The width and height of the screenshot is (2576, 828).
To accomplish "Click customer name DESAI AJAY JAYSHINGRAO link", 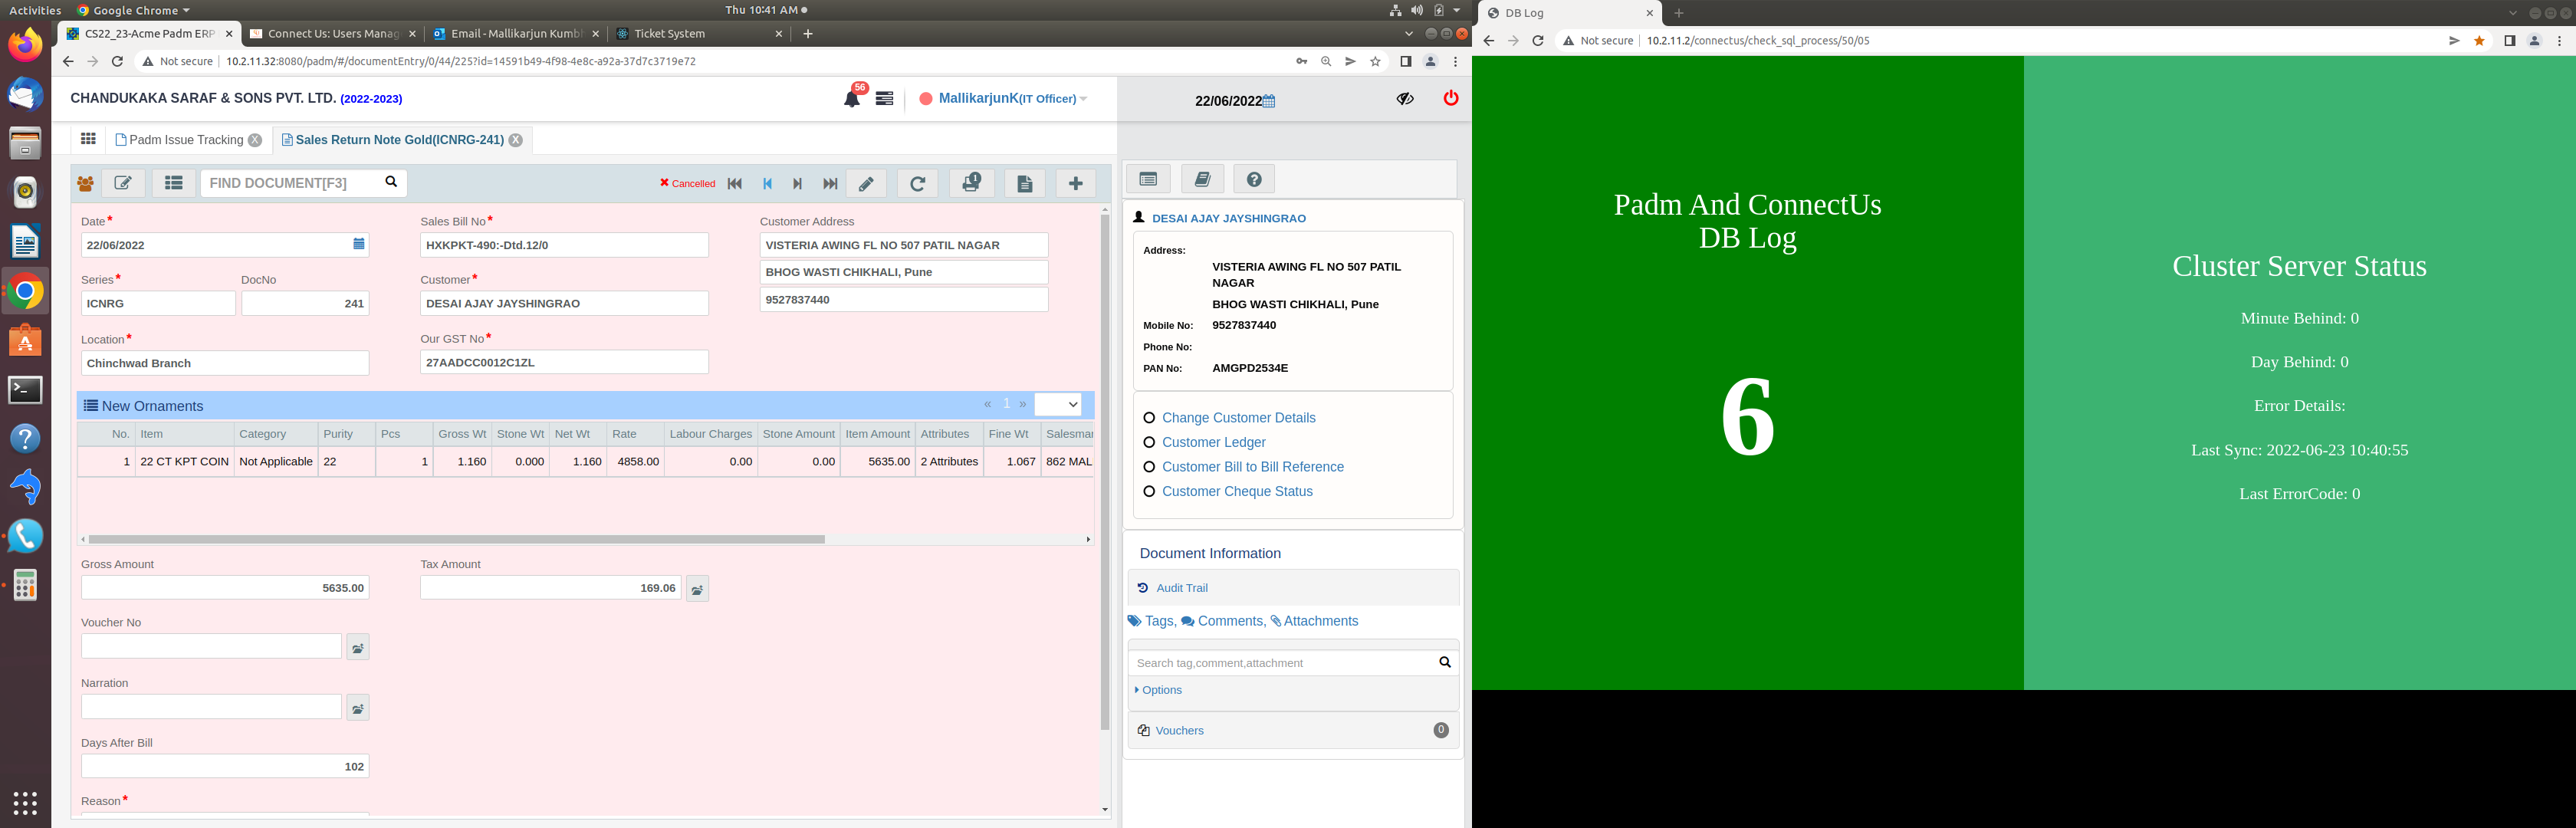I will (x=1228, y=218).
